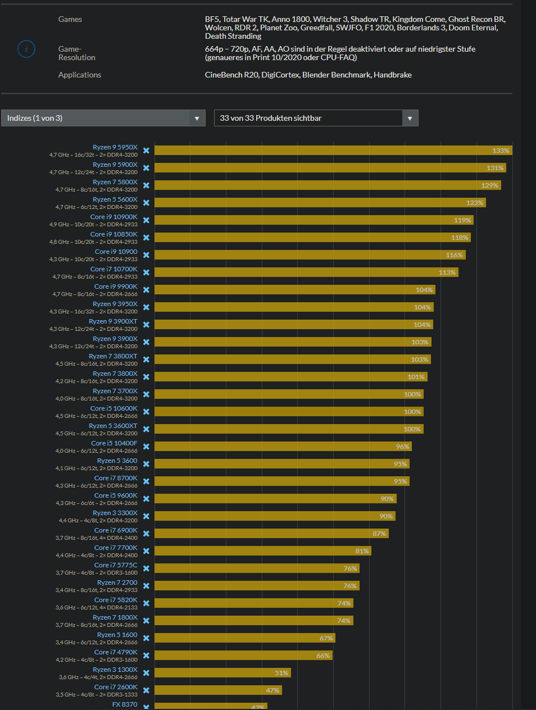Remove Core i5 10600K from the list
The width and height of the screenshot is (536, 710).
pyautogui.click(x=146, y=411)
